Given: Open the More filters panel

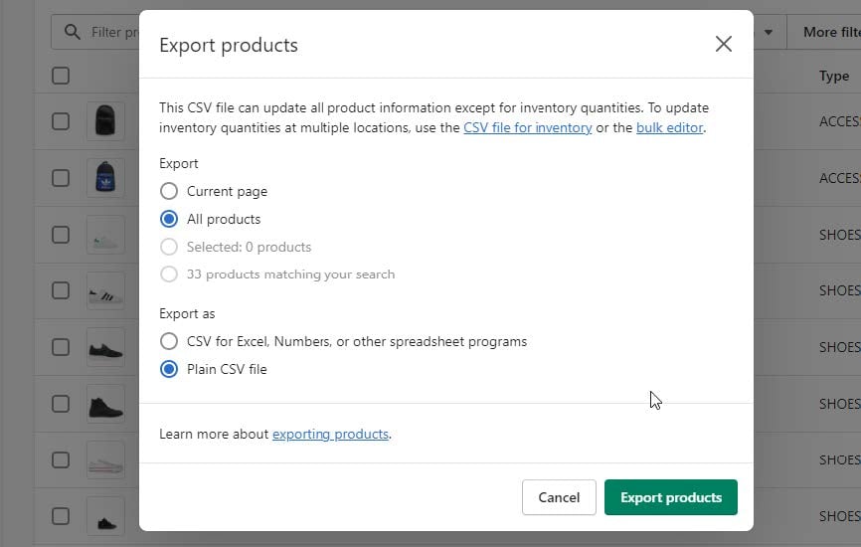Looking at the screenshot, I should click(x=829, y=33).
